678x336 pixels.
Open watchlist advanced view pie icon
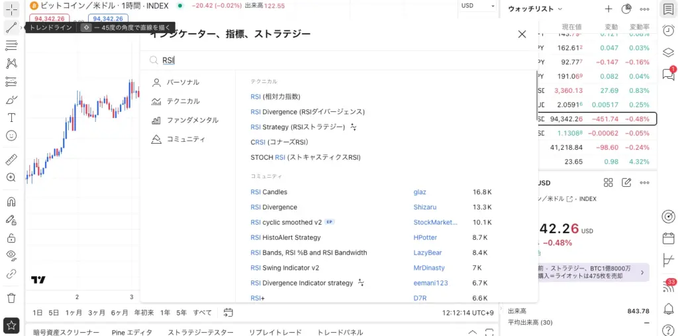pos(626,9)
